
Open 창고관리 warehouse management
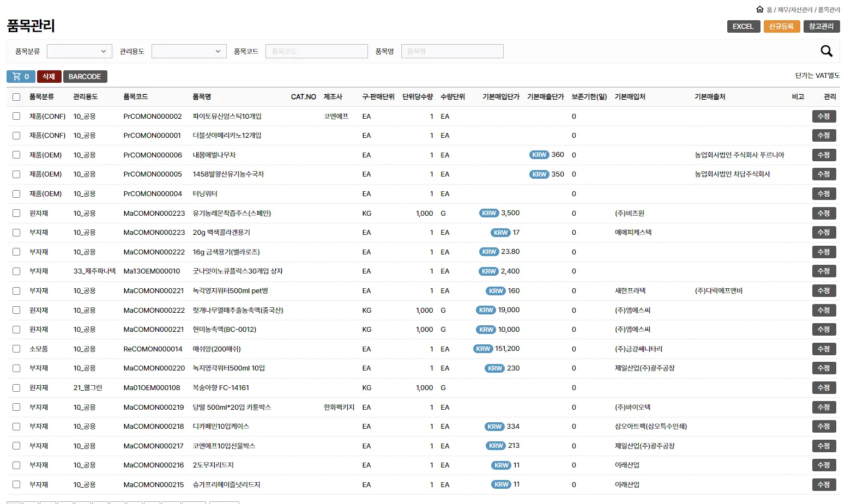point(822,26)
